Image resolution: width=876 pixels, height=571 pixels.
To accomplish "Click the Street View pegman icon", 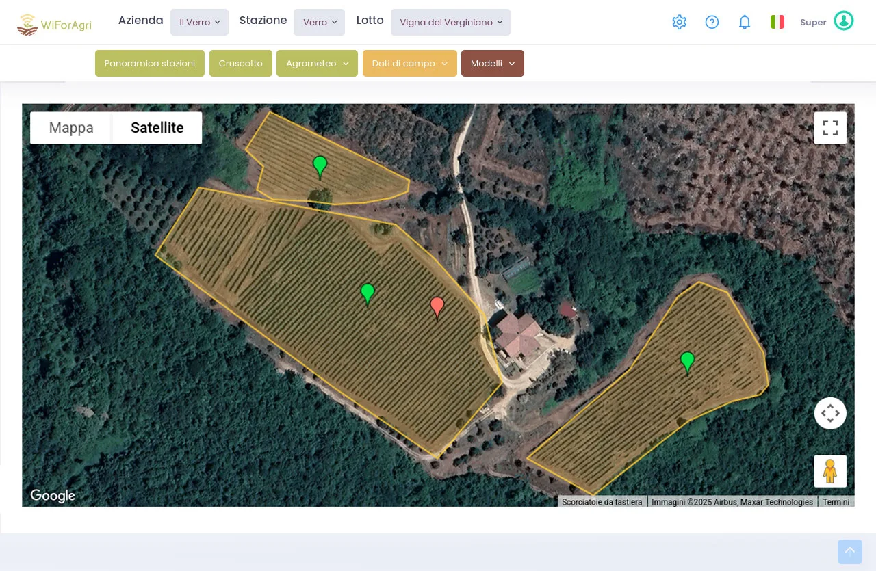I will pos(830,471).
